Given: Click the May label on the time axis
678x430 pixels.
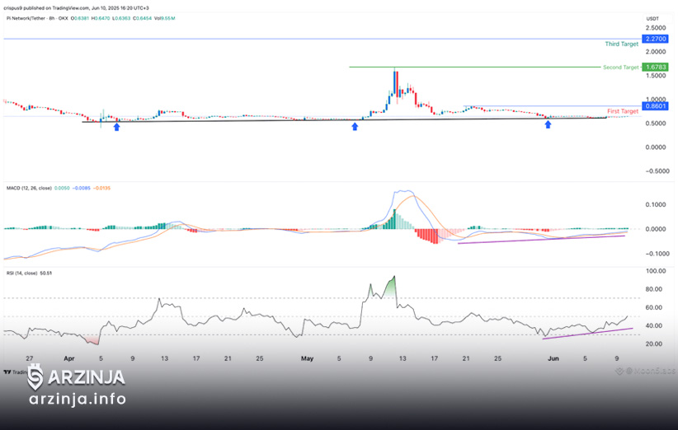Looking at the screenshot, I should [307, 358].
